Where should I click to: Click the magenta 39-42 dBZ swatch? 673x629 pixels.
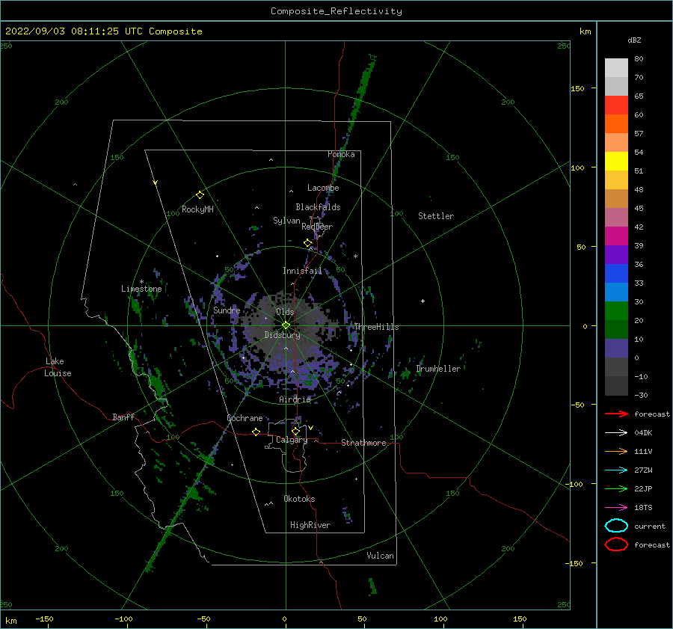[x=616, y=236]
